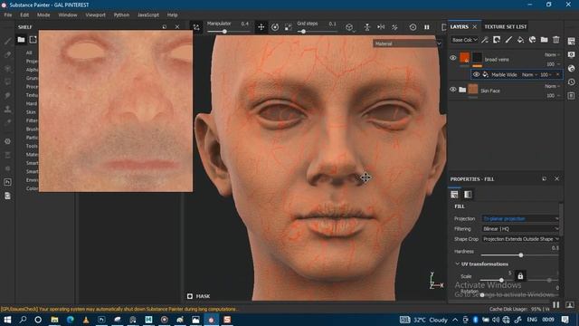The height and width of the screenshot is (326, 579).
Task: Open blend mode dropdown for broad veins layer
Action: tap(552, 54)
